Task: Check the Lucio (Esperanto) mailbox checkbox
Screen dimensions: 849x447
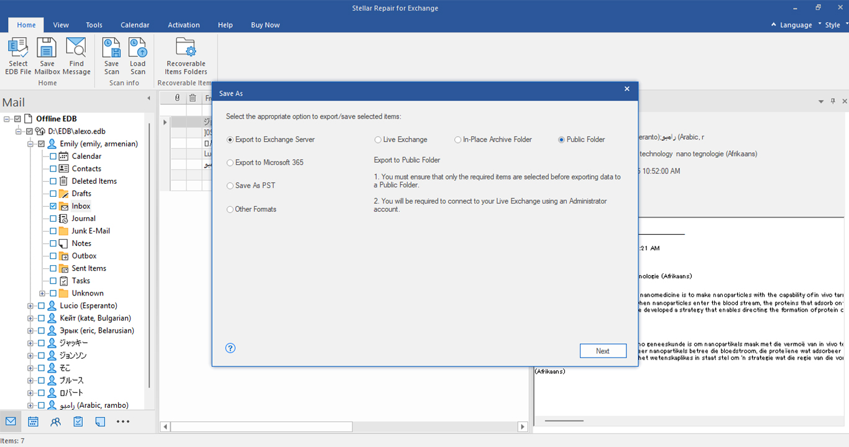Action: click(x=42, y=305)
